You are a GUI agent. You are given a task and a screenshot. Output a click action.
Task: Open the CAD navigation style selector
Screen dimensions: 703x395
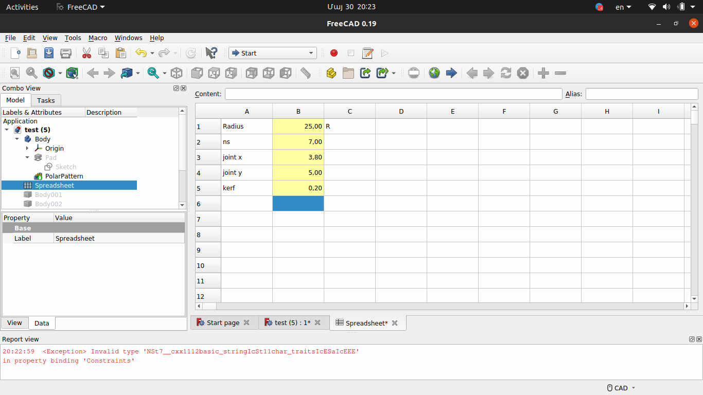(621, 388)
